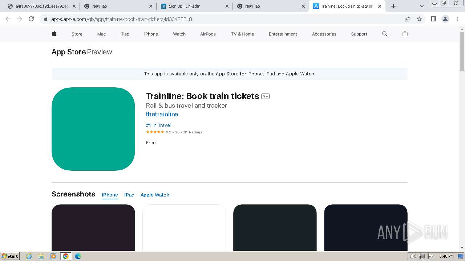Image resolution: width=465 pixels, height=261 pixels.
Task: Open File Explorer folder in taskbar
Action: tap(41, 256)
